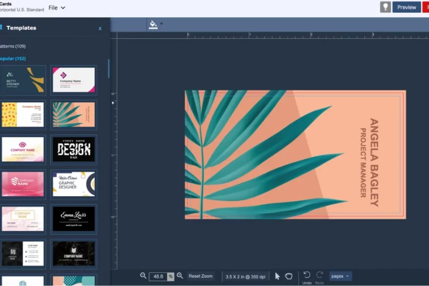429x286 pixels.
Task: Choose the Betty Steiner template
Action: pos(23,80)
